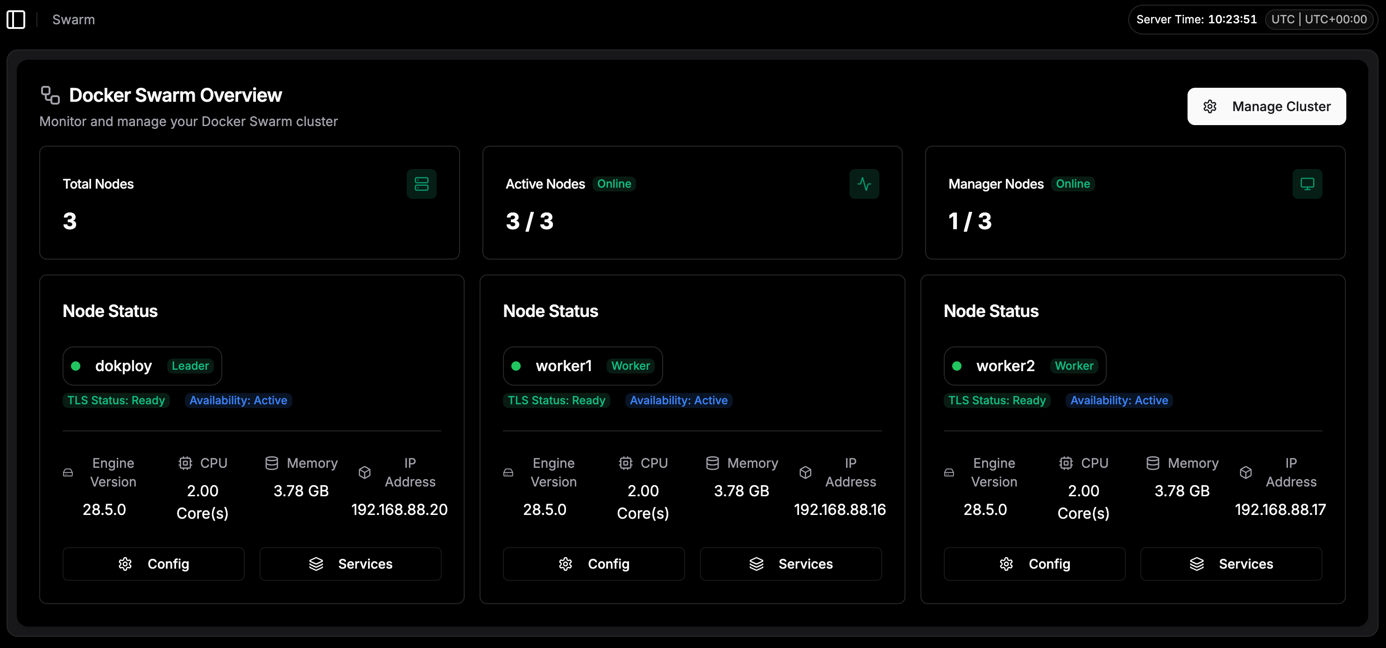The height and width of the screenshot is (648, 1386).
Task: View Services for the dokploy node
Action: coord(350,563)
